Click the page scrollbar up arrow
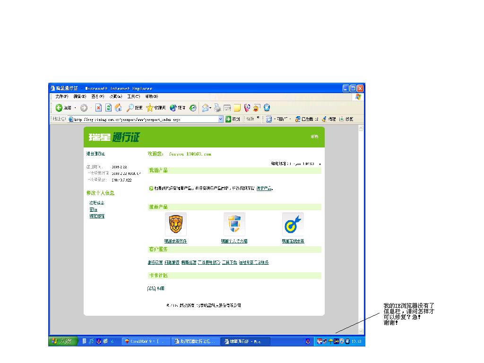 click(x=361, y=128)
